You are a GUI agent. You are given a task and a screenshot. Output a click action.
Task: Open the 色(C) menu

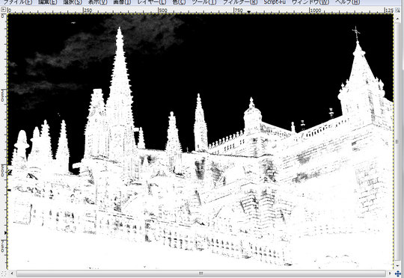coord(179,2)
